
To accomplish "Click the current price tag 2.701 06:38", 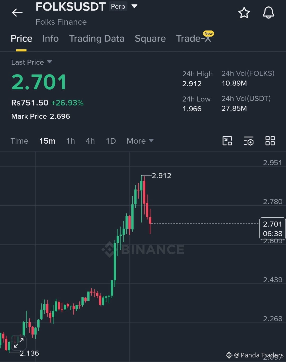I will (x=272, y=229).
